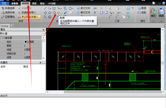Click the black 色彩 color swatch
This screenshot has width=166, height=108.
pyautogui.click(x=26, y=42)
